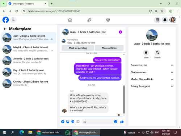
Task: Show hidden system tray icons chevron
Action: [x=139, y=132]
